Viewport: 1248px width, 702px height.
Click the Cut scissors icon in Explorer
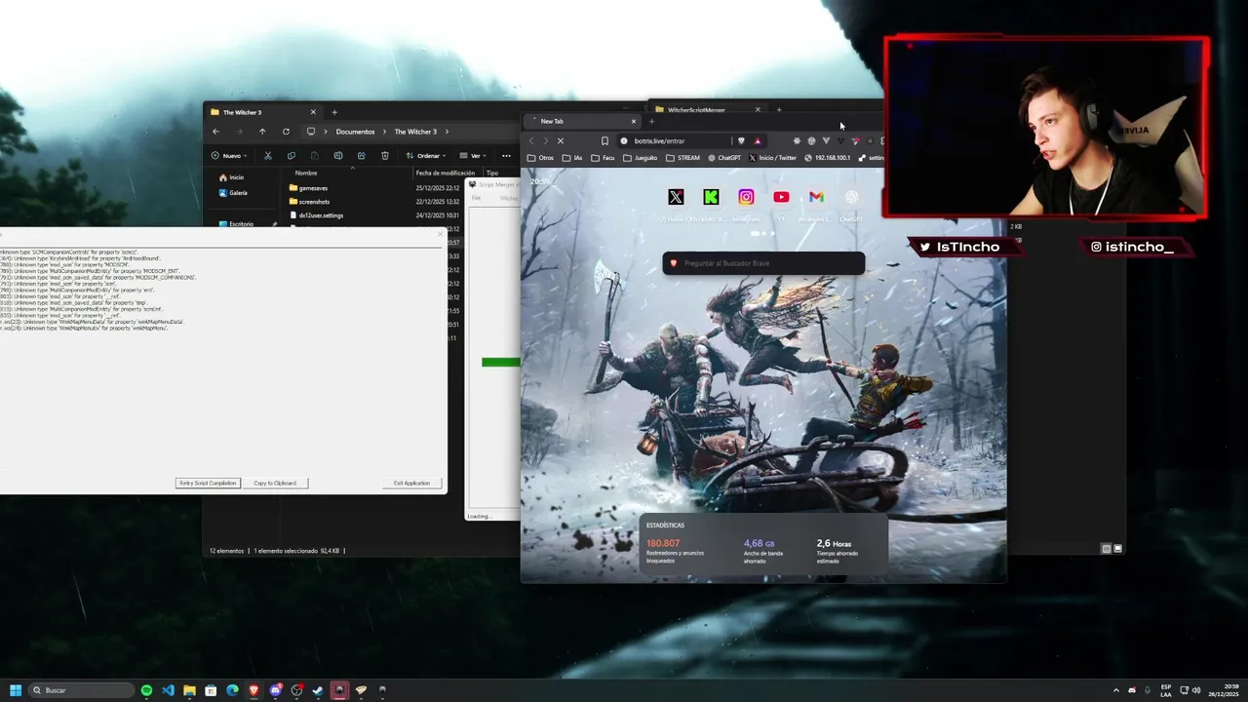[x=268, y=156]
